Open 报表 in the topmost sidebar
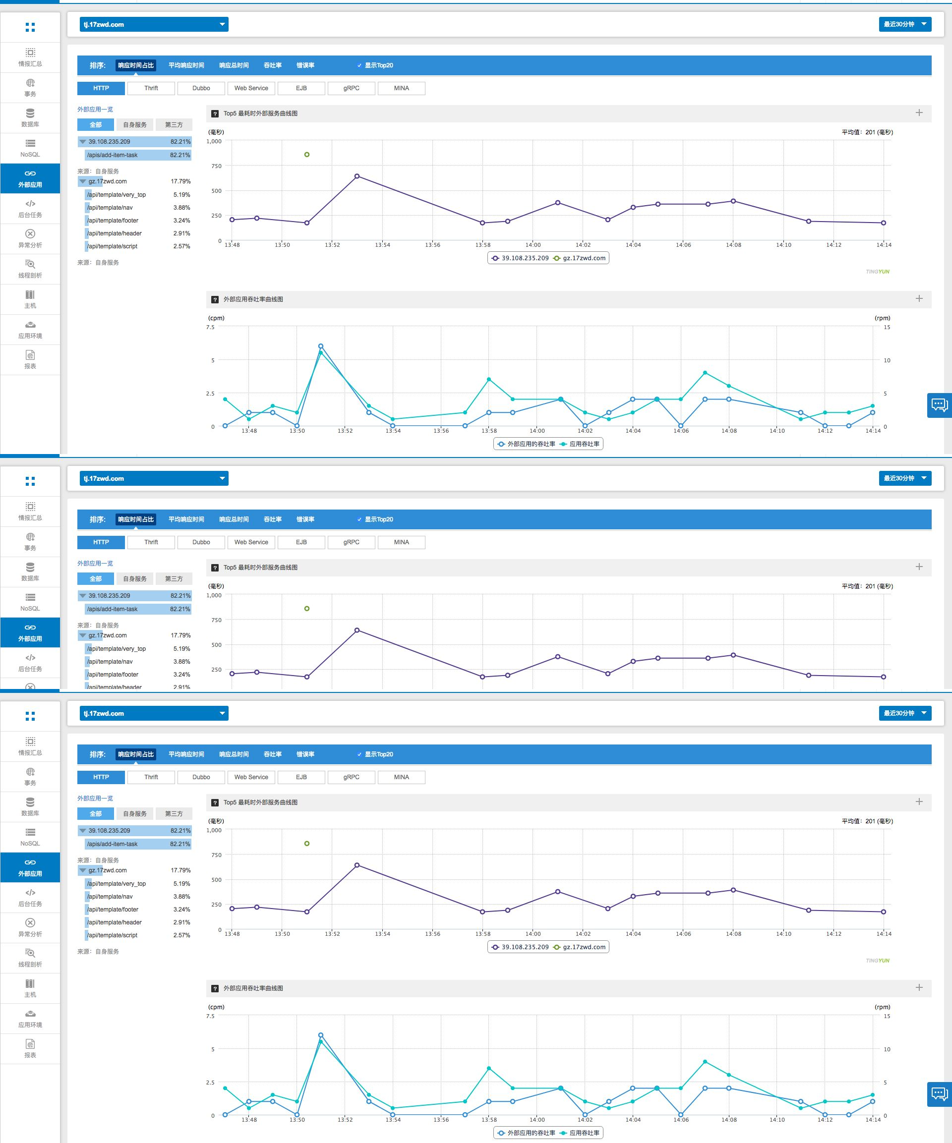Image resolution: width=952 pixels, height=1143 pixels. pyautogui.click(x=30, y=360)
